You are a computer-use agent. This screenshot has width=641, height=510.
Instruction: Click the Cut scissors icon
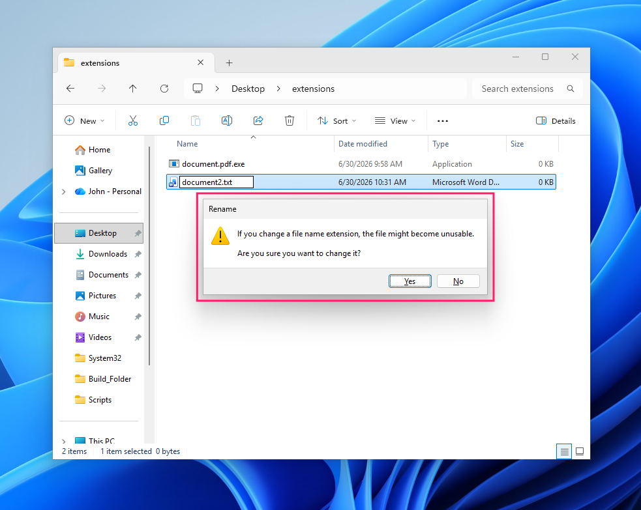[133, 120]
